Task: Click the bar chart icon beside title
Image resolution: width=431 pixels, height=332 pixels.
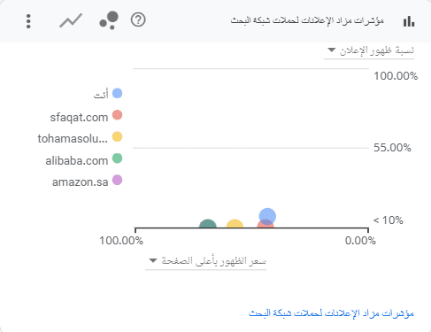Action: 409,21
